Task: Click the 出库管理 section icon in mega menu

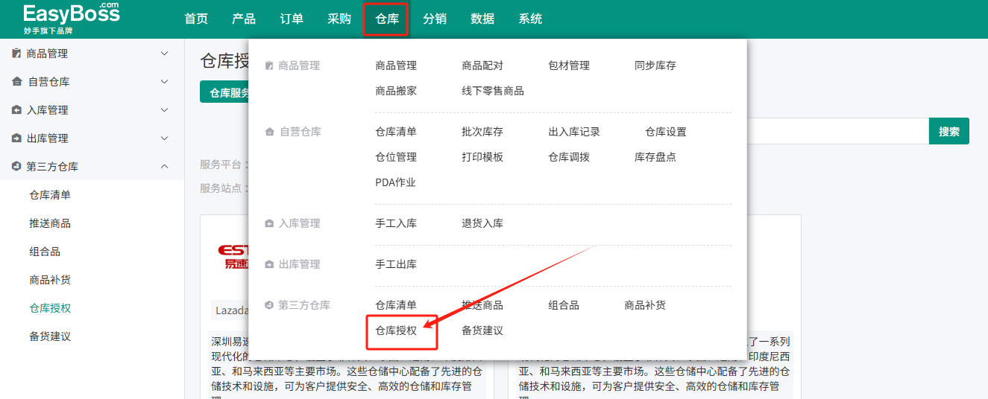Action: [x=270, y=264]
